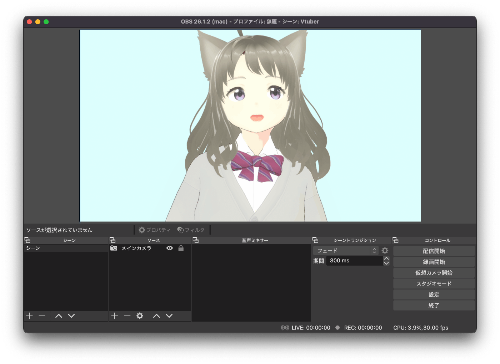Add a new source with plus icon
The image size is (500, 364).
115,316
